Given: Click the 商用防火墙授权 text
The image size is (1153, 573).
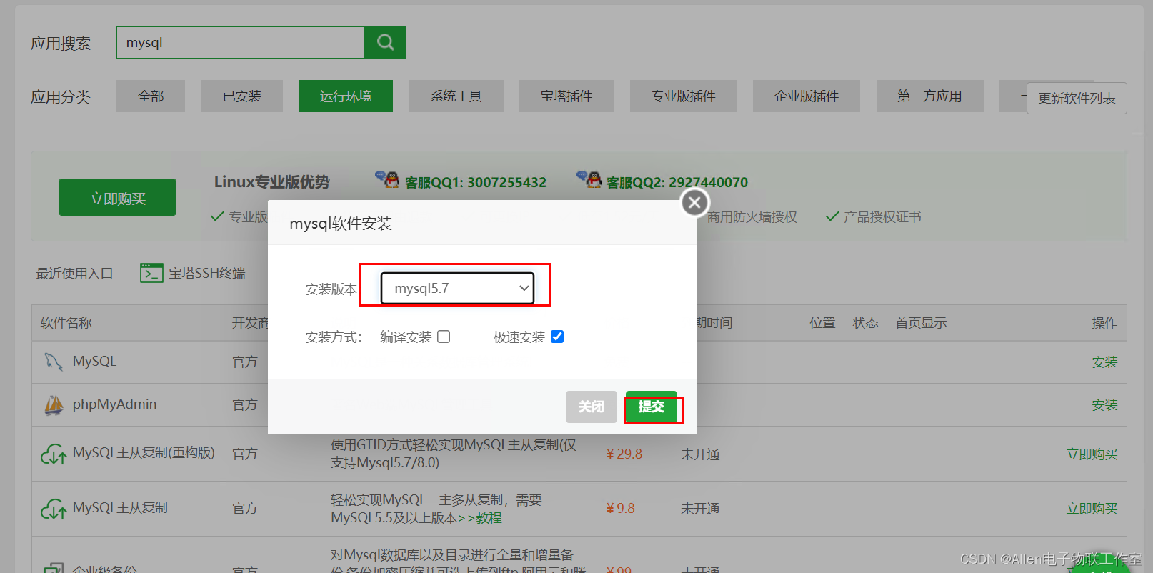Looking at the screenshot, I should point(752,216).
